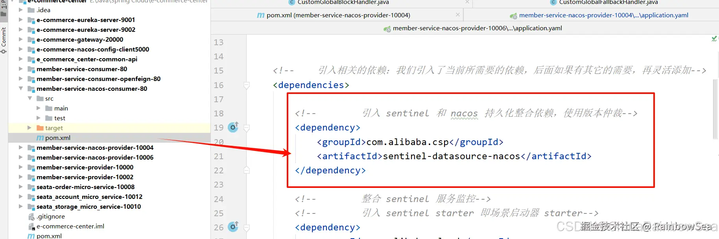The width and height of the screenshot is (719, 239).
Task: Click the main folder icon
Action: tap(49, 108)
